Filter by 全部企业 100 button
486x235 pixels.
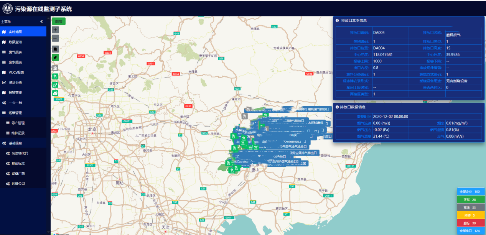click(471, 192)
